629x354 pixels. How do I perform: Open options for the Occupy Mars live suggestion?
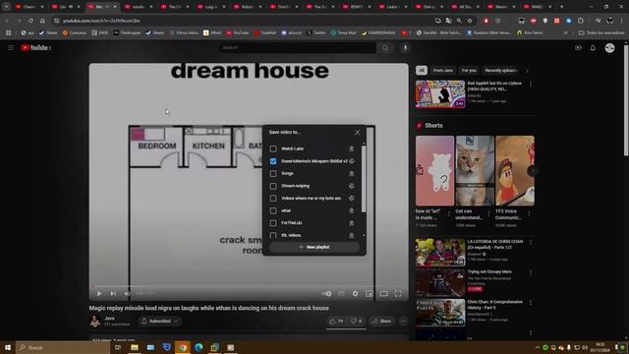point(531,272)
